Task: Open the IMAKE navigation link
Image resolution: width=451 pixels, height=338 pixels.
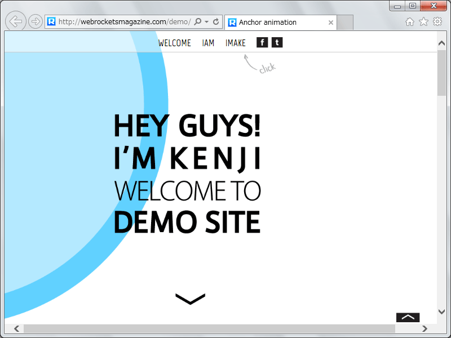Action: click(235, 42)
